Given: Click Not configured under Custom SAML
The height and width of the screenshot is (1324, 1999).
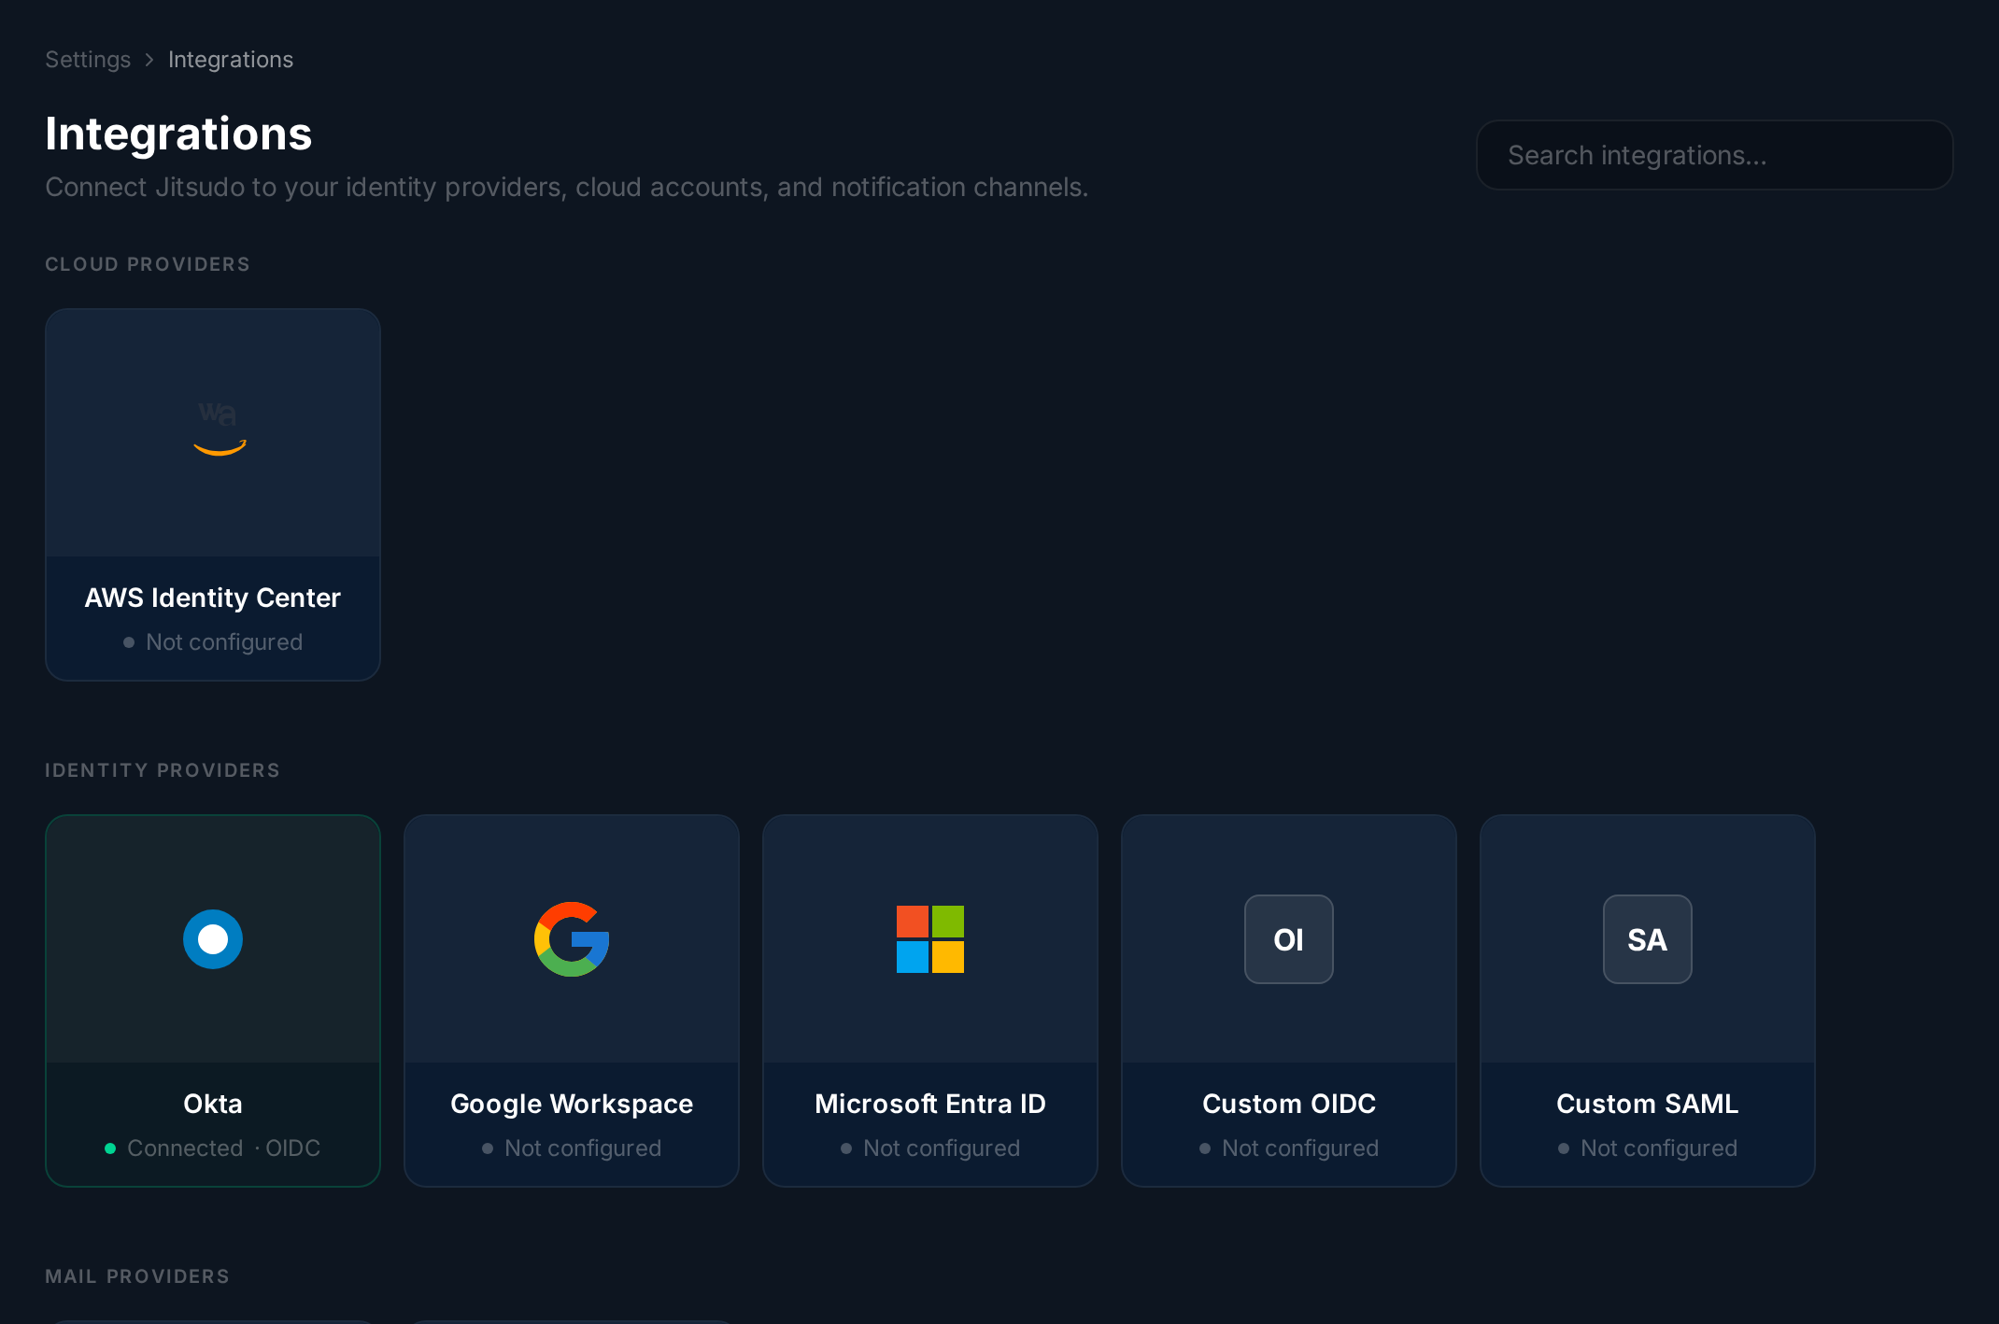Looking at the screenshot, I should (x=1648, y=1148).
